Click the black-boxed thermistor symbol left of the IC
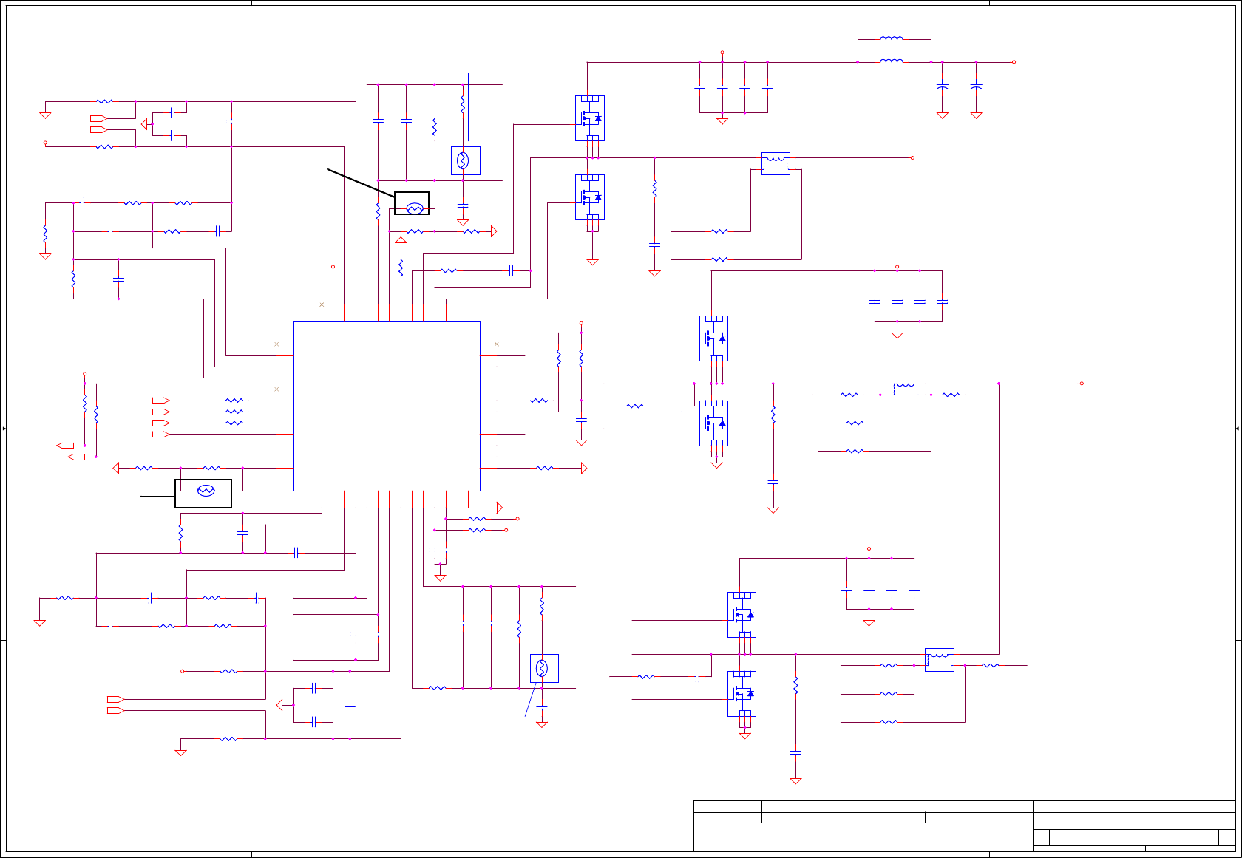 tap(203, 494)
